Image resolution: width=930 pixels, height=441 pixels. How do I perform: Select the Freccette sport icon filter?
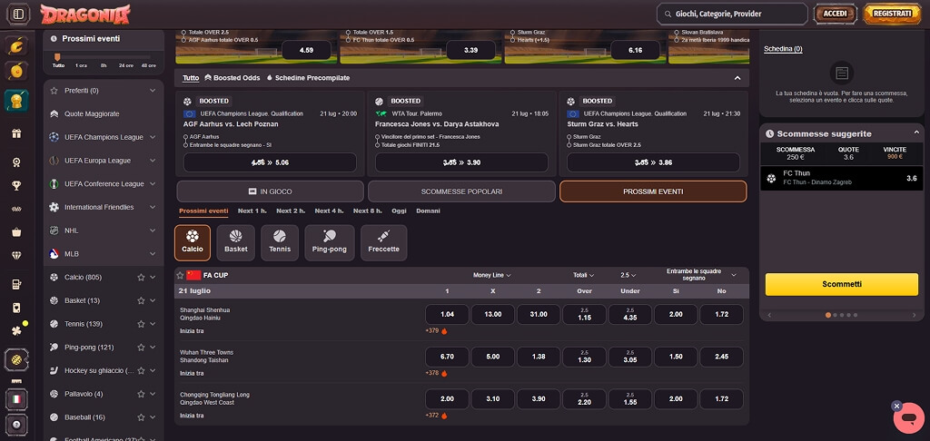tap(384, 242)
